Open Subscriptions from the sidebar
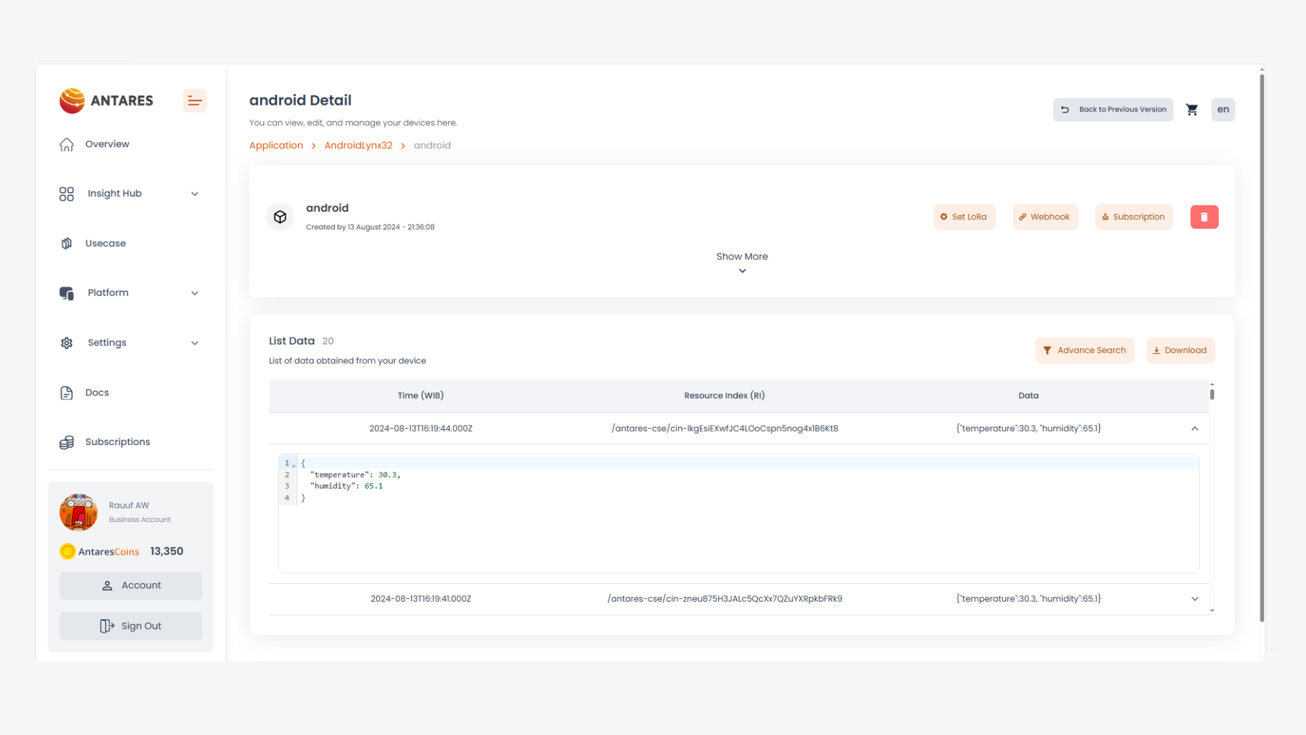The width and height of the screenshot is (1306, 735). pyautogui.click(x=117, y=442)
